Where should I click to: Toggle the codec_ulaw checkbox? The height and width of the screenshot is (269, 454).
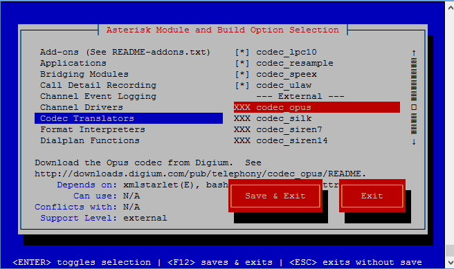242,85
